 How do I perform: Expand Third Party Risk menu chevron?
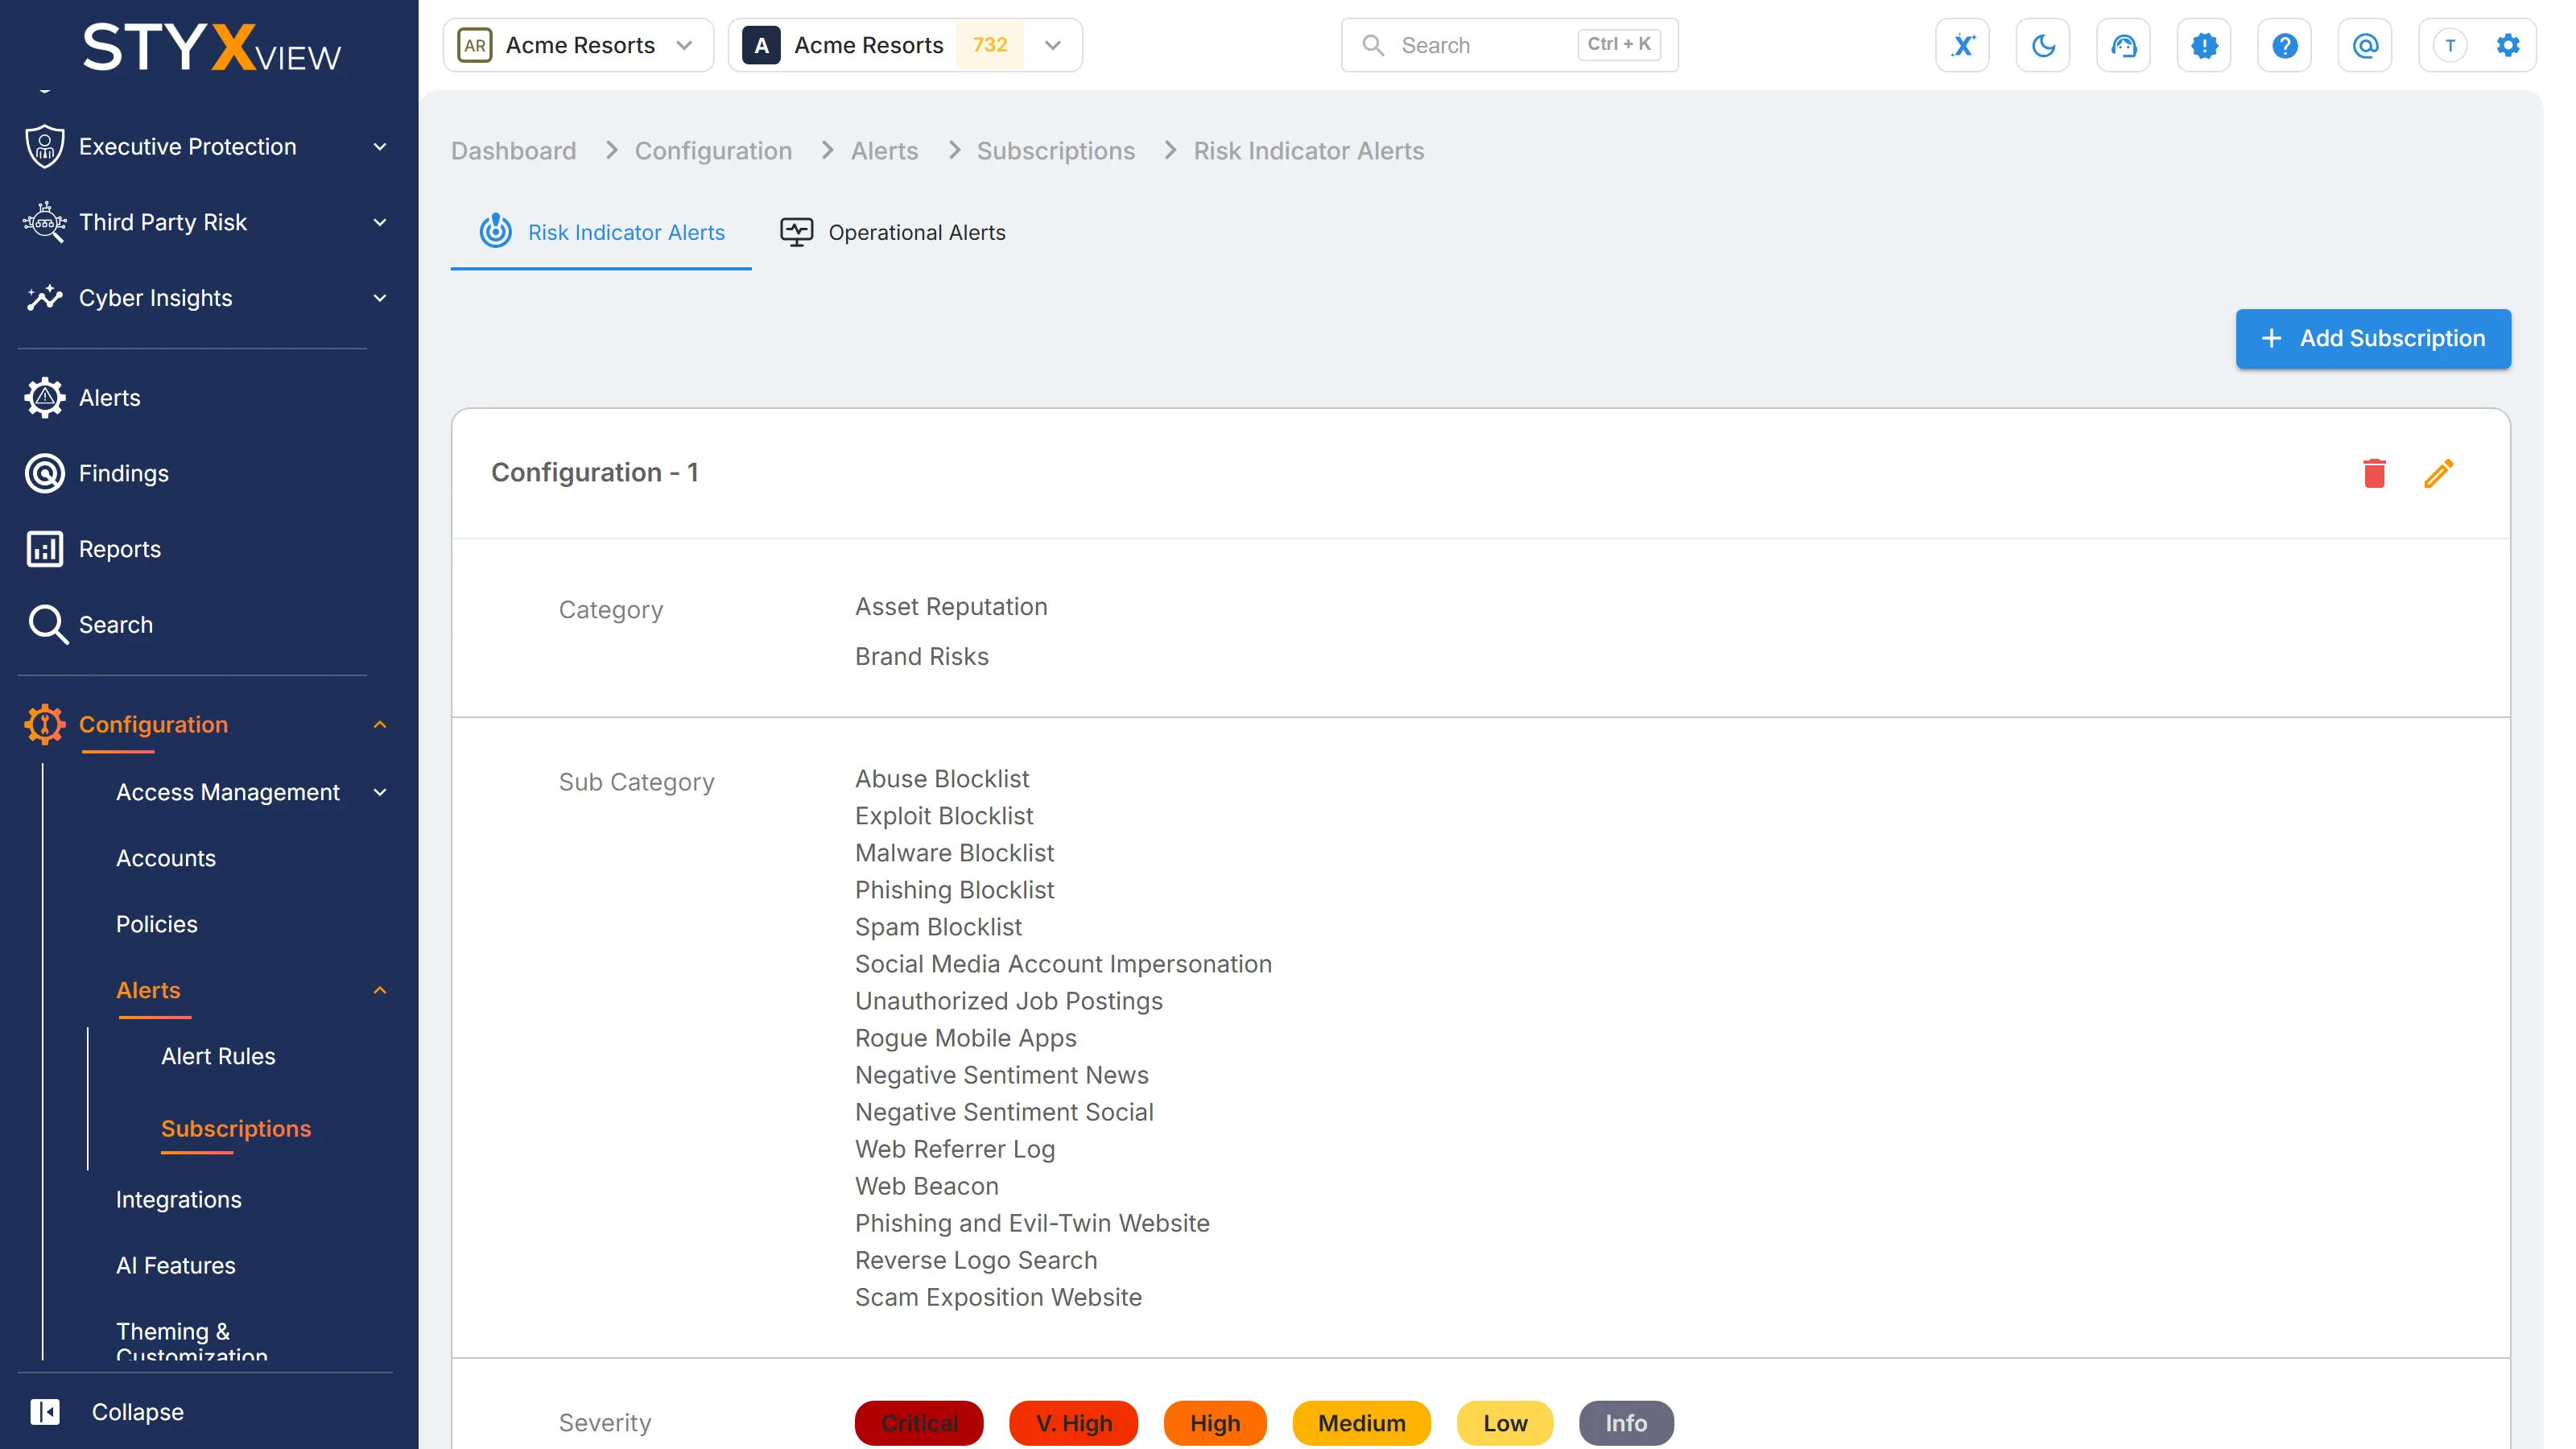[380, 222]
